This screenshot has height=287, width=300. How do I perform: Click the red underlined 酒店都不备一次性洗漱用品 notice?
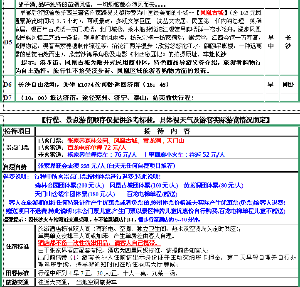[98, 243]
